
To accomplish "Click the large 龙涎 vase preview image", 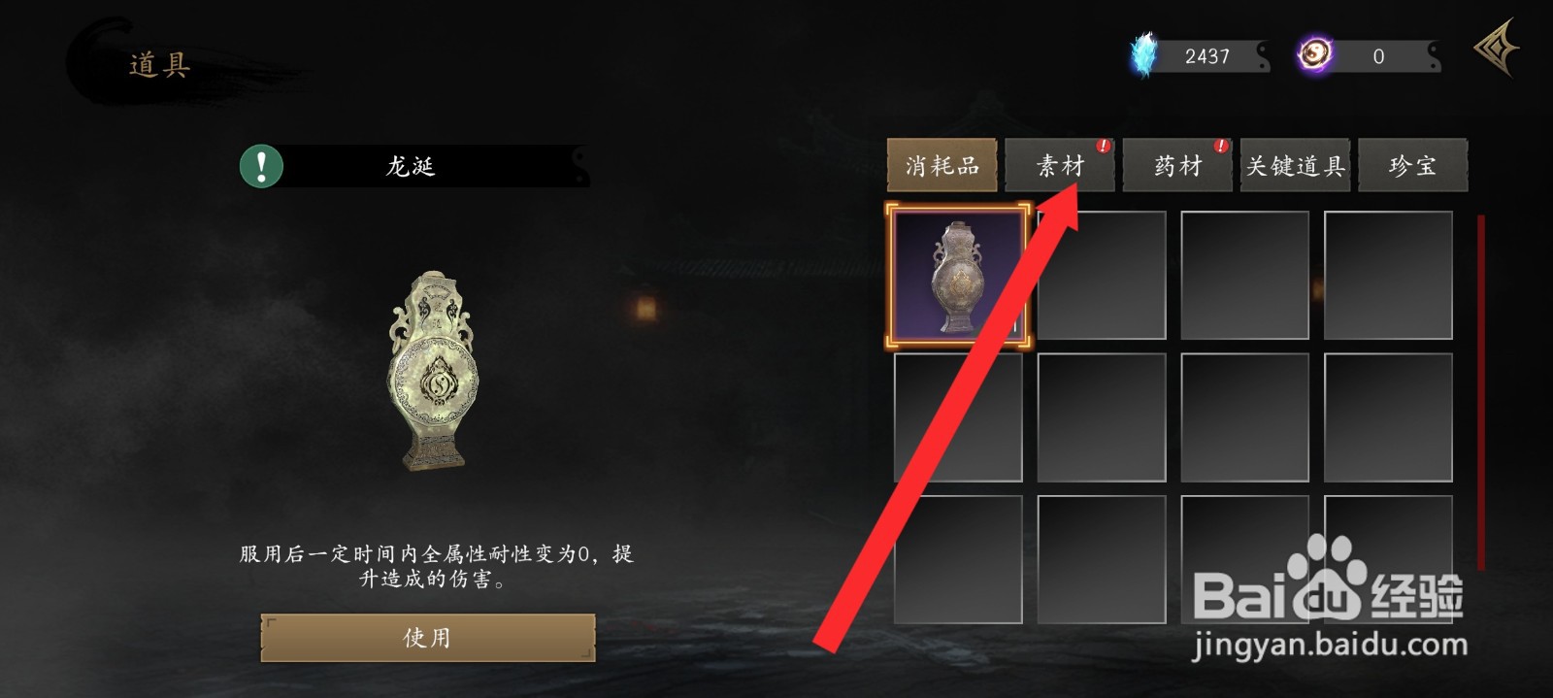I will 433,371.
